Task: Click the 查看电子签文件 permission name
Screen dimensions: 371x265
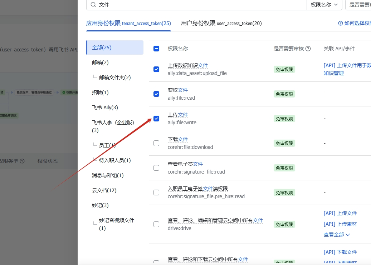Action: coord(185,164)
